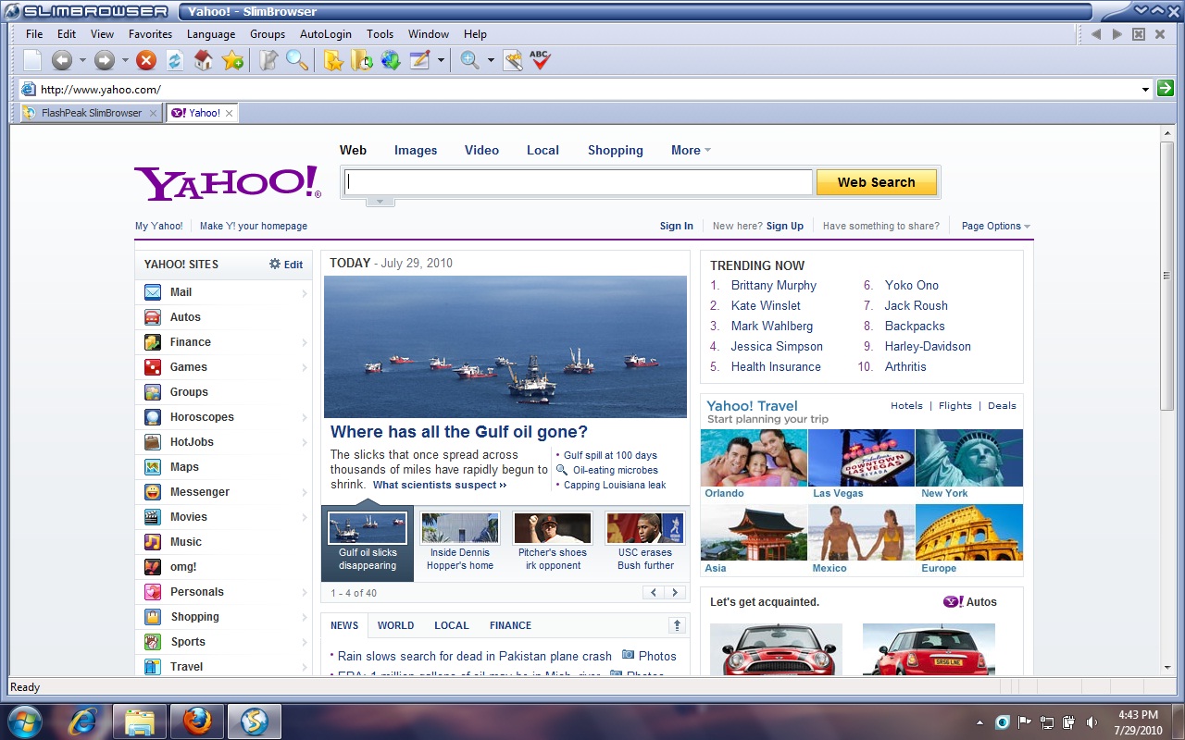Viewport: 1185px width, 740px height.
Task: Click the Mail icon in Yahoo! Sites
Action: (153, 292)
